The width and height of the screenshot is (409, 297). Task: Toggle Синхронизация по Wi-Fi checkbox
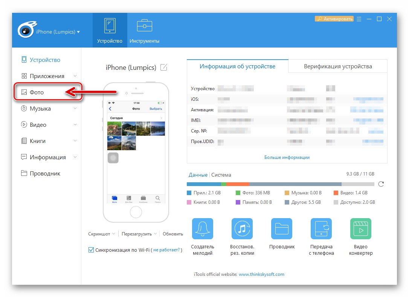coord(91,250)
